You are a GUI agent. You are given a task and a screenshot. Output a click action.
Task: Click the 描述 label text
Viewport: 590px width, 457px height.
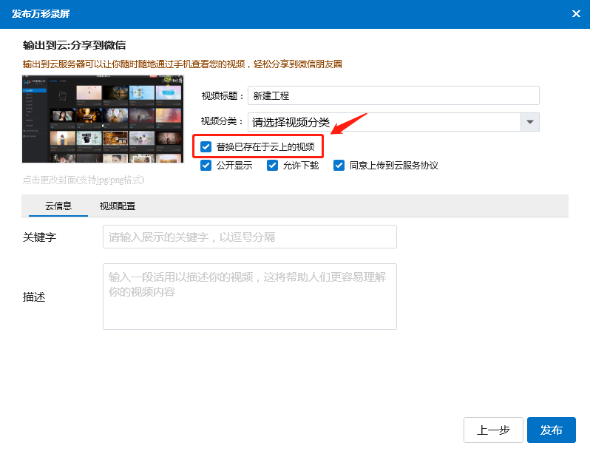click(35, 297)
